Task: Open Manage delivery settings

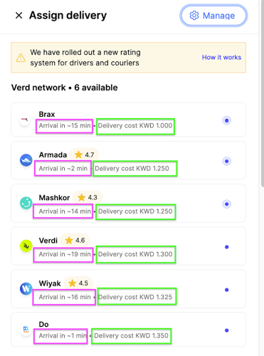Action: tap(213, 16)
